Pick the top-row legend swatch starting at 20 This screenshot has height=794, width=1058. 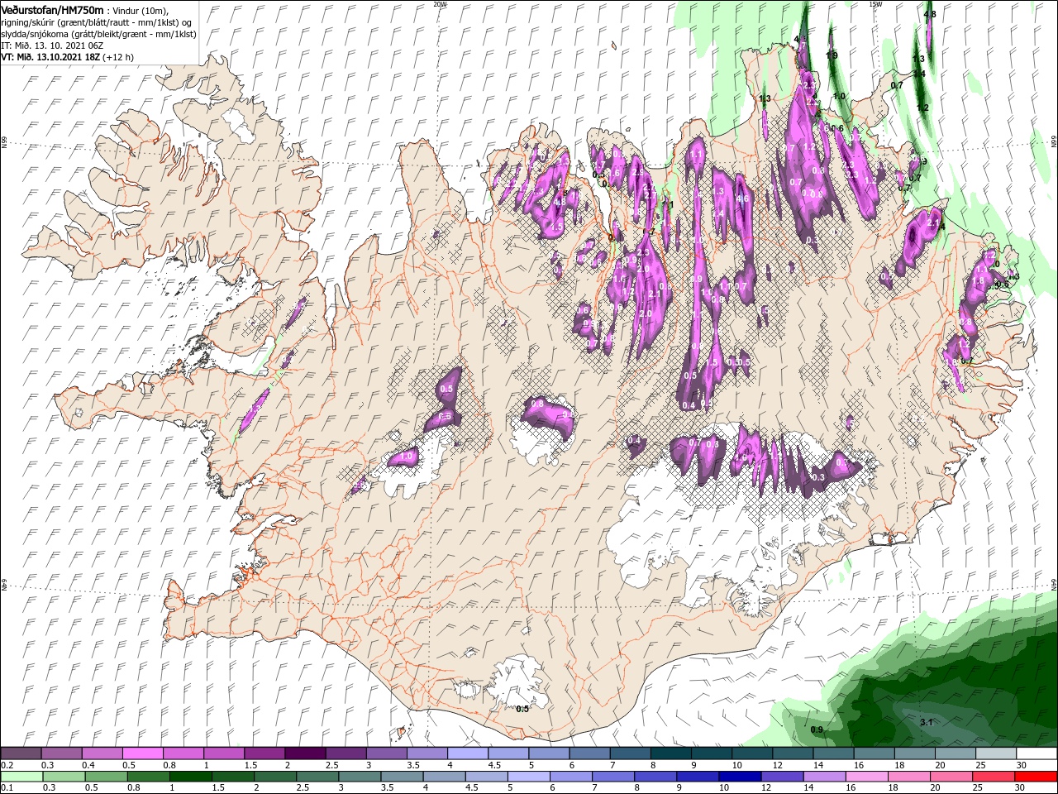pos(956,753)
